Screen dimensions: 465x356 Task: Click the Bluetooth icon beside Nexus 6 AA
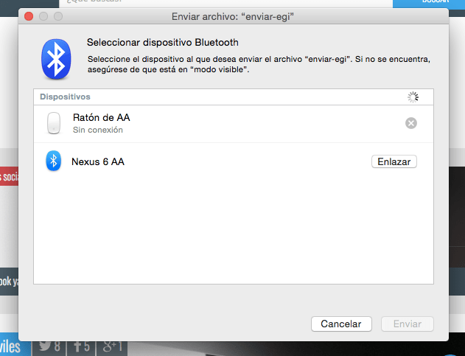pyautogui.click(x=53, y=161)
